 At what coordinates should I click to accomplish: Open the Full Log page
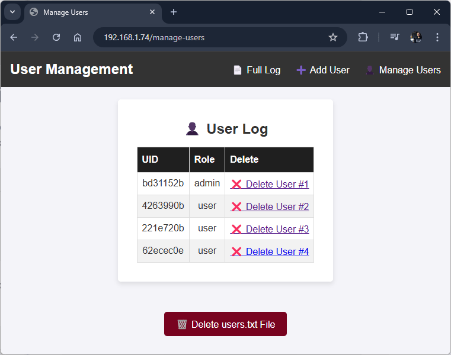[x=263, y=70]
